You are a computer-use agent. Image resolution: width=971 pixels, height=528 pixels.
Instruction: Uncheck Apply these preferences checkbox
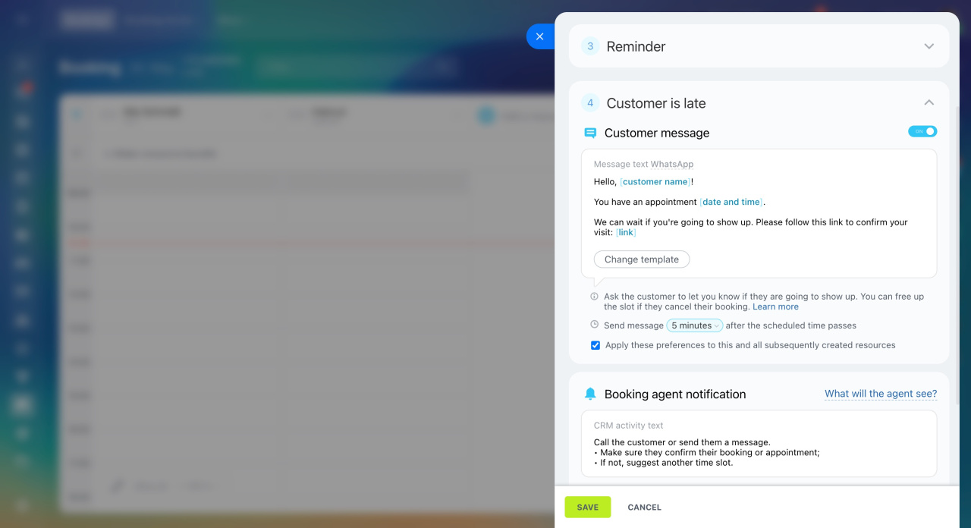pyautogui.click(x=595, y=345)
